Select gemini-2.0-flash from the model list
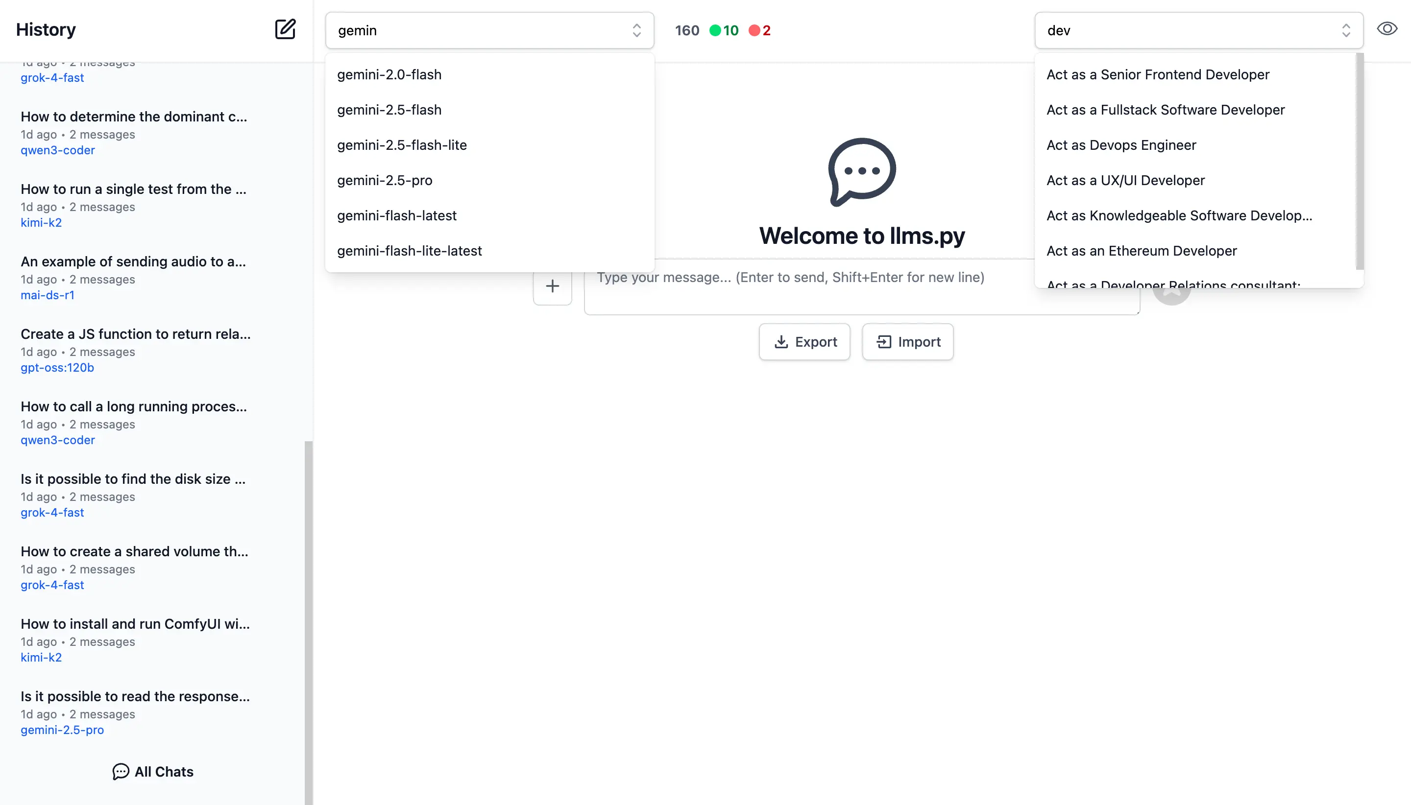This screenshot has height=805, width=1411. [x=489, y=74]
